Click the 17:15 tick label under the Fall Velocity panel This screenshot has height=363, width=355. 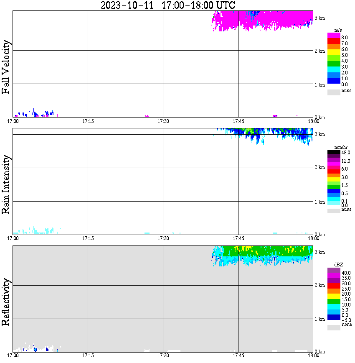coord(88,121)
